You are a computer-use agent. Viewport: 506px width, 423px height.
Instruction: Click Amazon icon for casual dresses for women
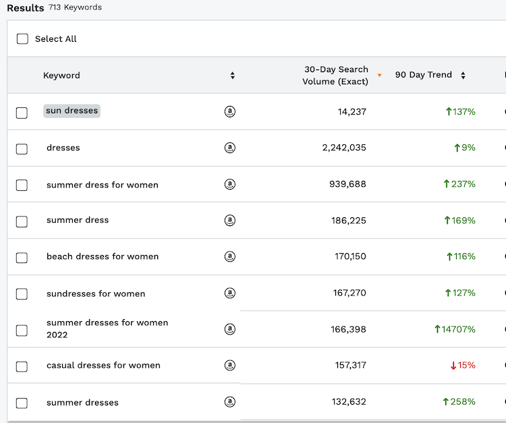[230, 366]
